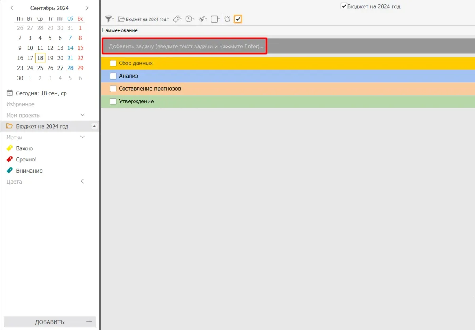
Task: Select the red Срочно! tag
Action: [26, 159]
